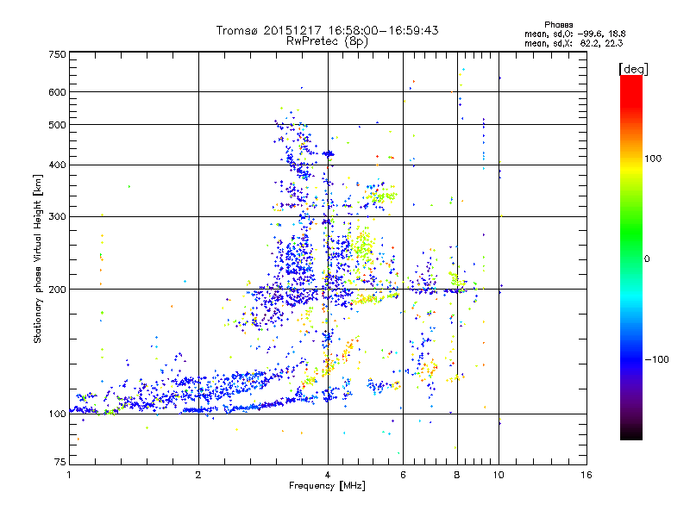Click the x-axis tick label '1'
690x517 pixels.
pyautogui.click(x=69, y=475)
